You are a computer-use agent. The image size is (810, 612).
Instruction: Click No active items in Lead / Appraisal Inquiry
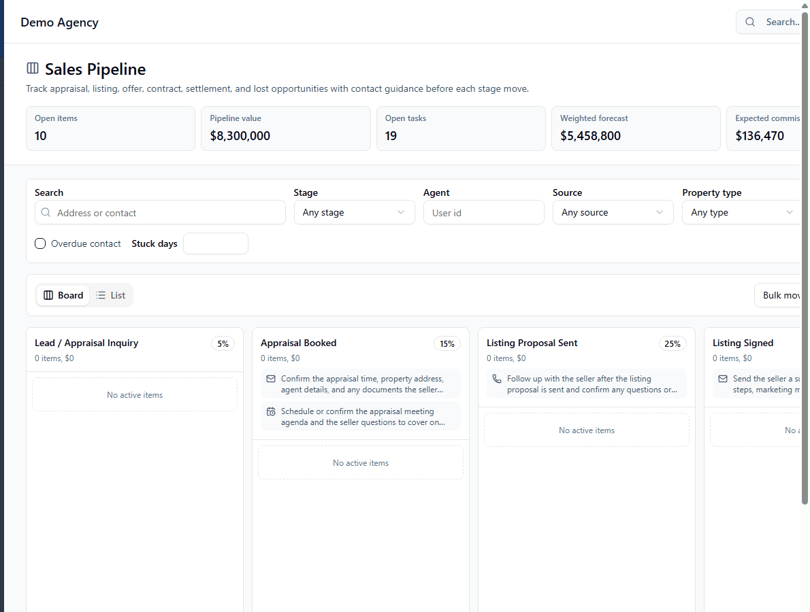tap(135, 395)
